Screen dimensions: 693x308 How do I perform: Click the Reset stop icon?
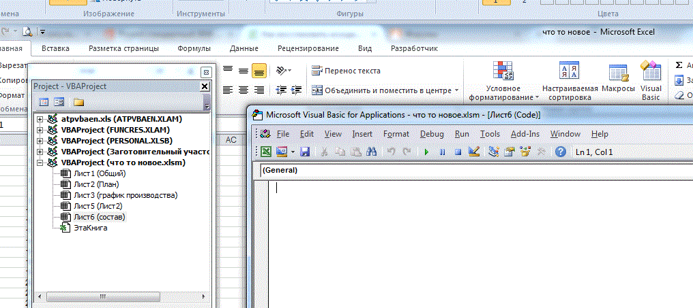tap(458, 152)
